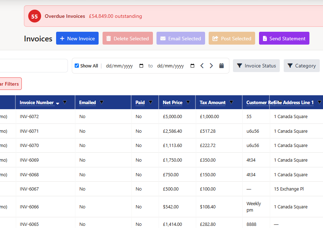This screenshot has height=228, width=323.
Task: Open start date calendar picker icon
Action: (x=141, y=66)
